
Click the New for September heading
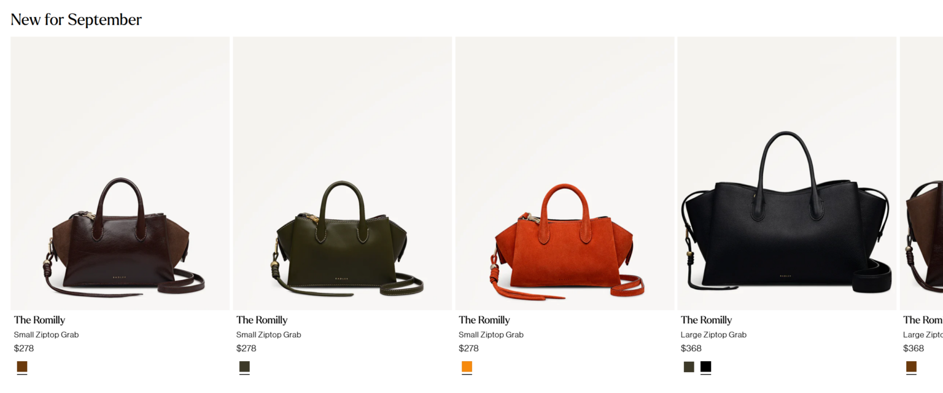(76, 20)
